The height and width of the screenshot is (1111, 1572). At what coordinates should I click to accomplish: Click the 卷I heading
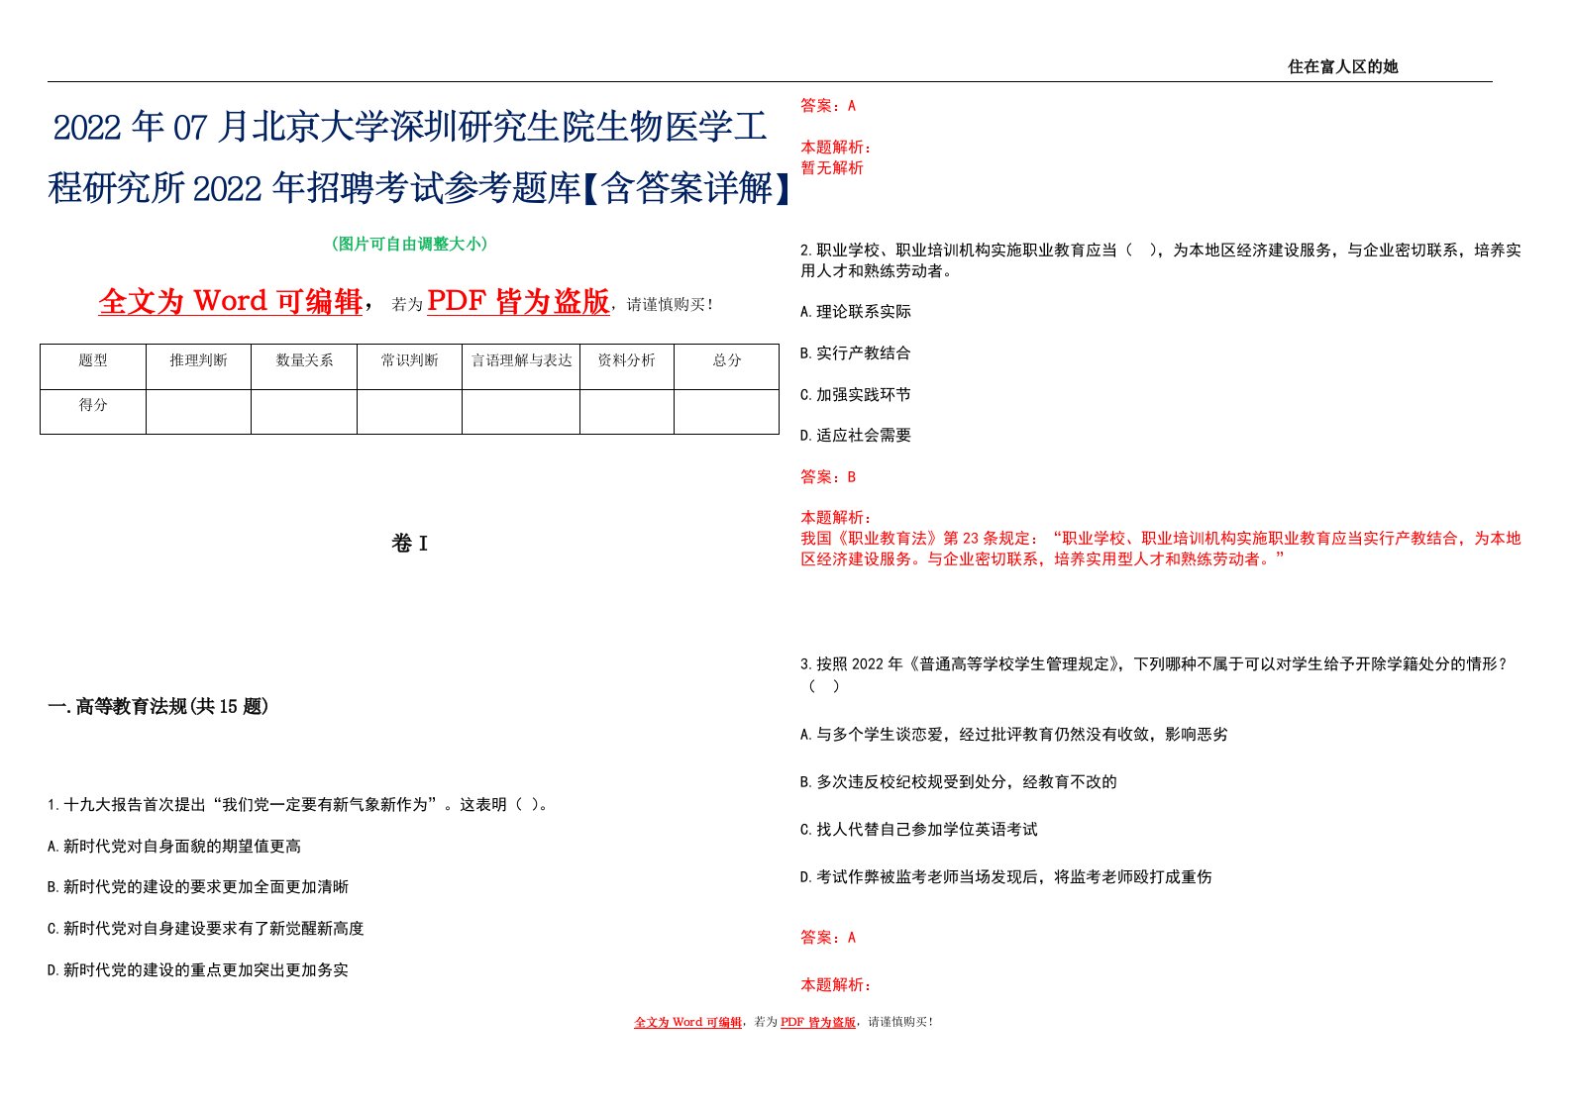click(410, 543)
